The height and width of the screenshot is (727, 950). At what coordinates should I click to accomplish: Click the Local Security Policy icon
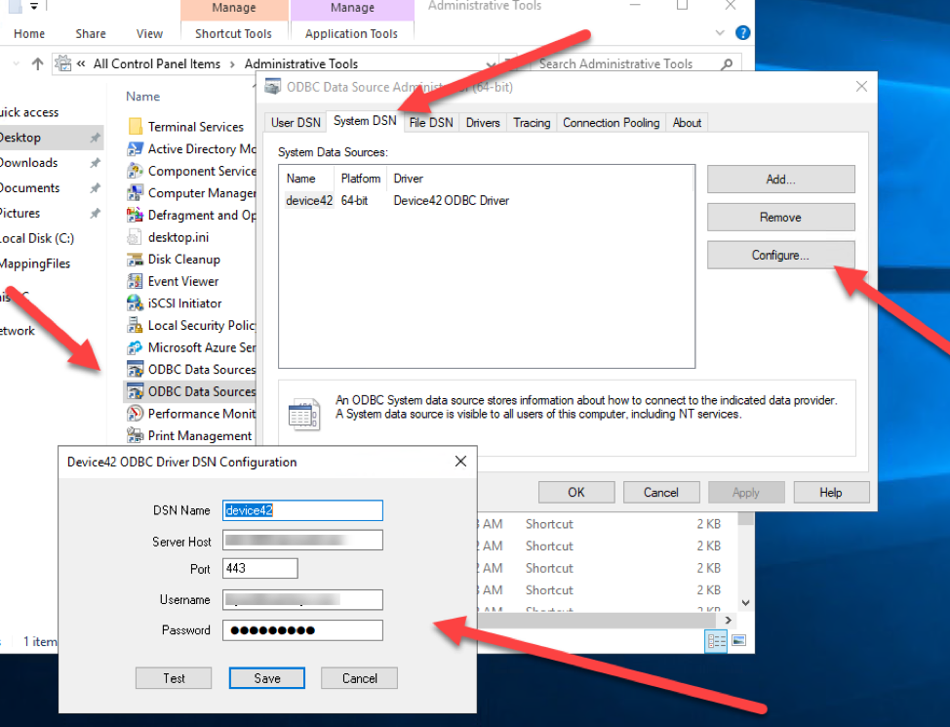(136, 326)
